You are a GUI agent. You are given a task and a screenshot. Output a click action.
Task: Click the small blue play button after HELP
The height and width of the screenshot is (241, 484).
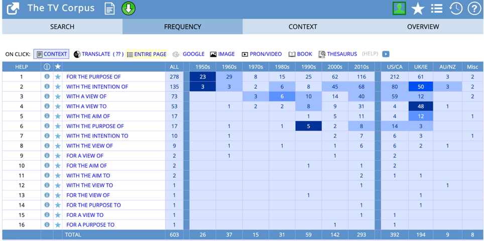[386, 54]
